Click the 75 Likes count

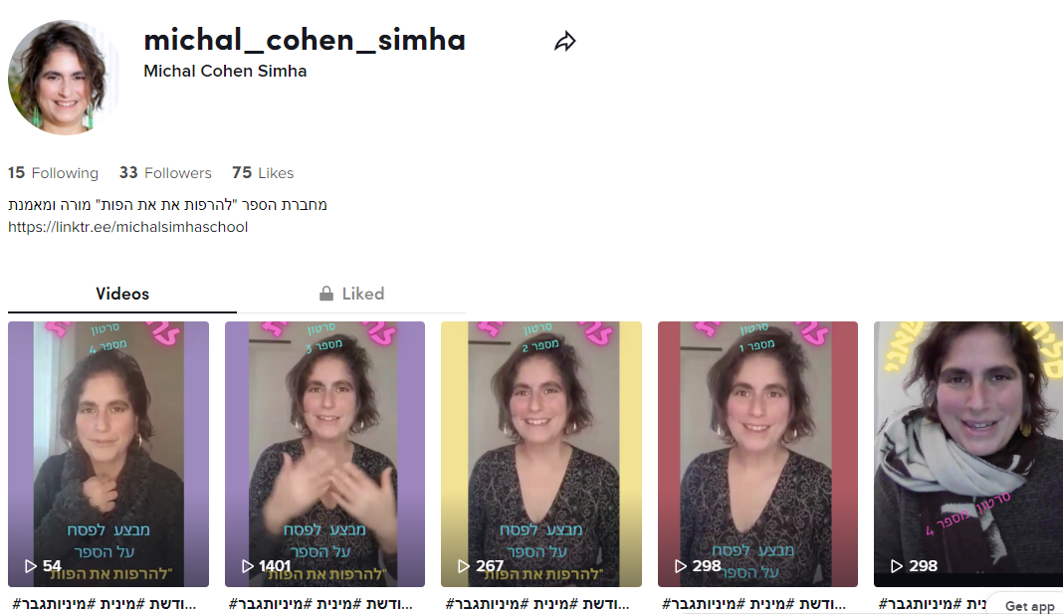tap(263, 173)
